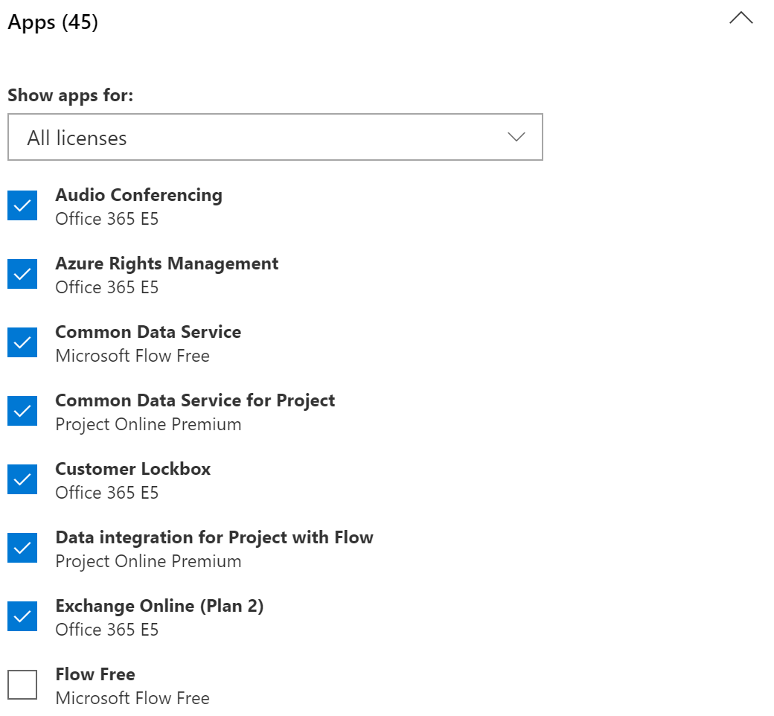
Task: Select the Audio Conferencing label
Action: 138,195
